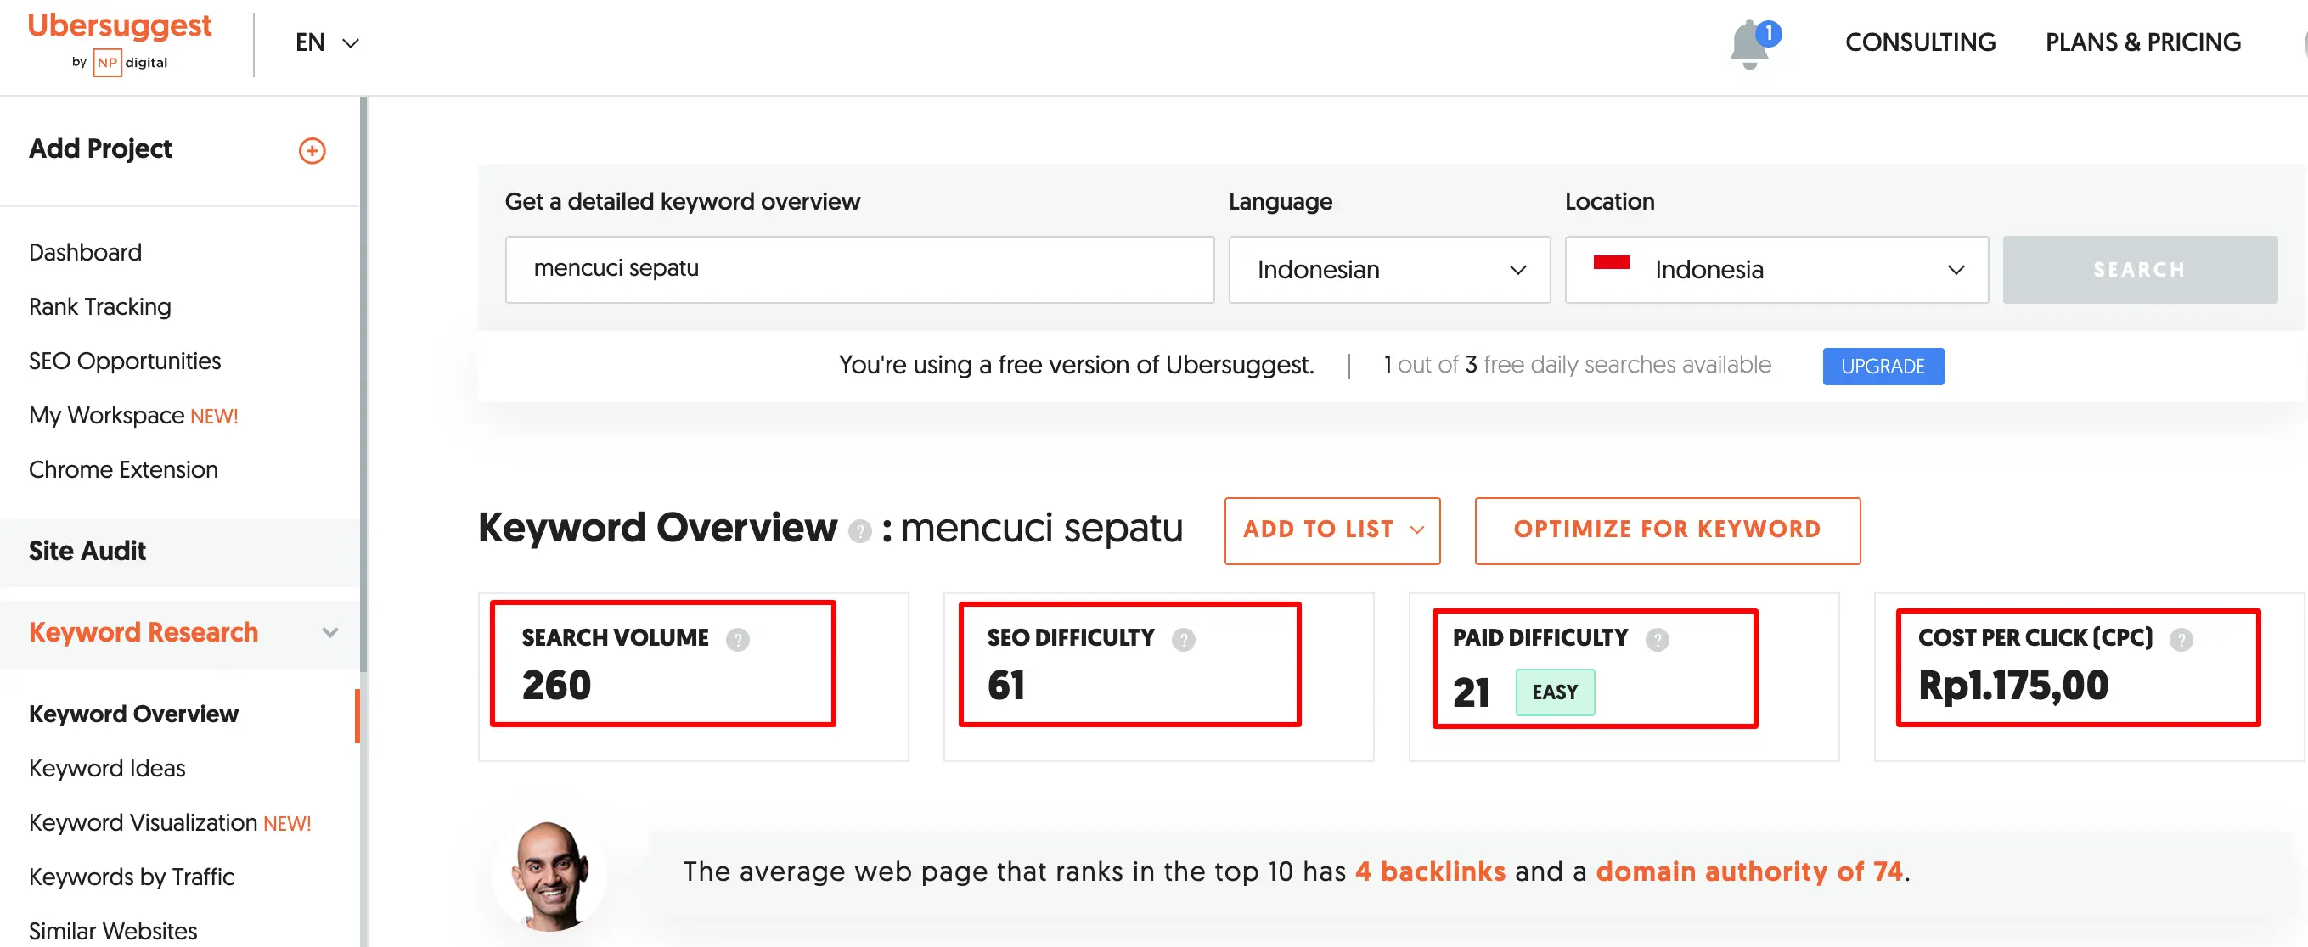Open the Indonesia location dropdown
This screenshot has height=947, width=2308.
pos(1775,270)
